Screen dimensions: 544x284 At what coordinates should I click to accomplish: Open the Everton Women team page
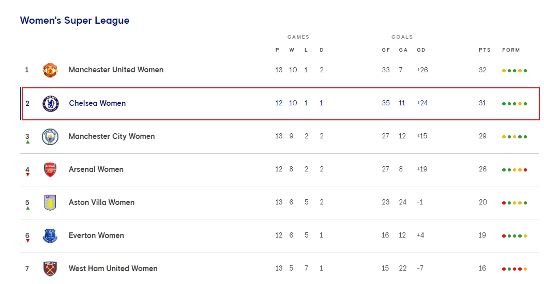click(x=97, y=235)
